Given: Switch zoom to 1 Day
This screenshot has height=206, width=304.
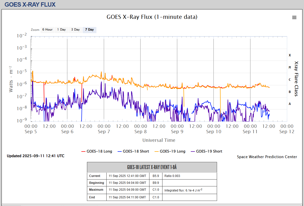Looking at the screenshot, I should tap(61, 30).
